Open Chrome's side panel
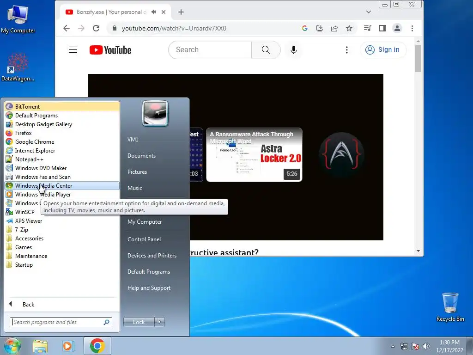 point(382,28)
